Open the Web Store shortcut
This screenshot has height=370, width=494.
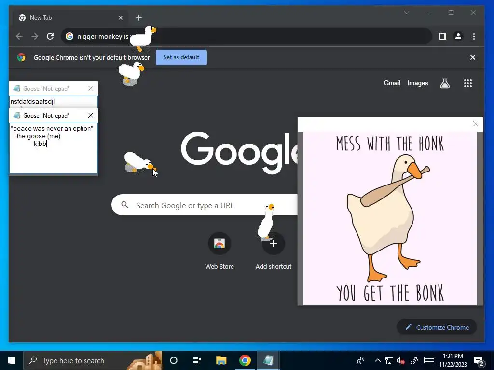(220, 251)
